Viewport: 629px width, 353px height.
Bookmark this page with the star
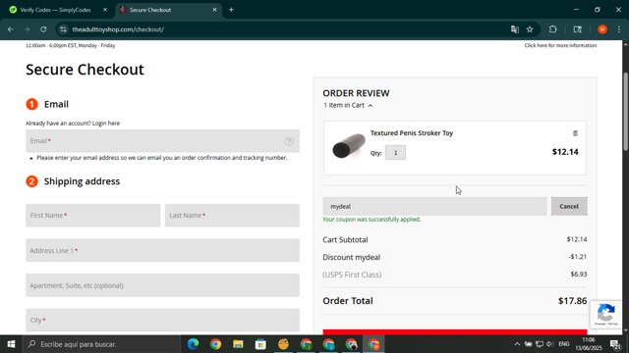(530, 29)
